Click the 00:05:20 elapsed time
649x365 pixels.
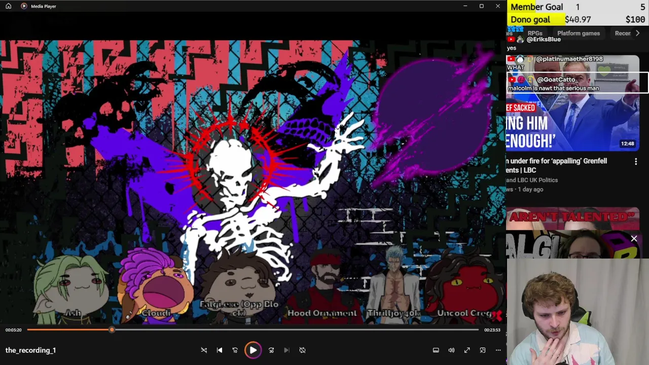[x=14, y=330]
